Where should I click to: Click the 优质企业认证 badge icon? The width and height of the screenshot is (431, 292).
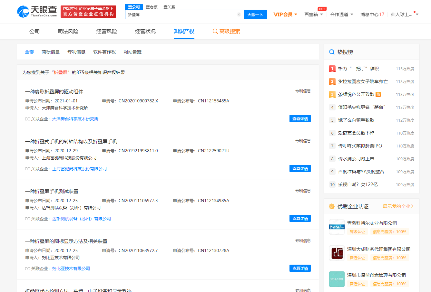pos(332,206)
